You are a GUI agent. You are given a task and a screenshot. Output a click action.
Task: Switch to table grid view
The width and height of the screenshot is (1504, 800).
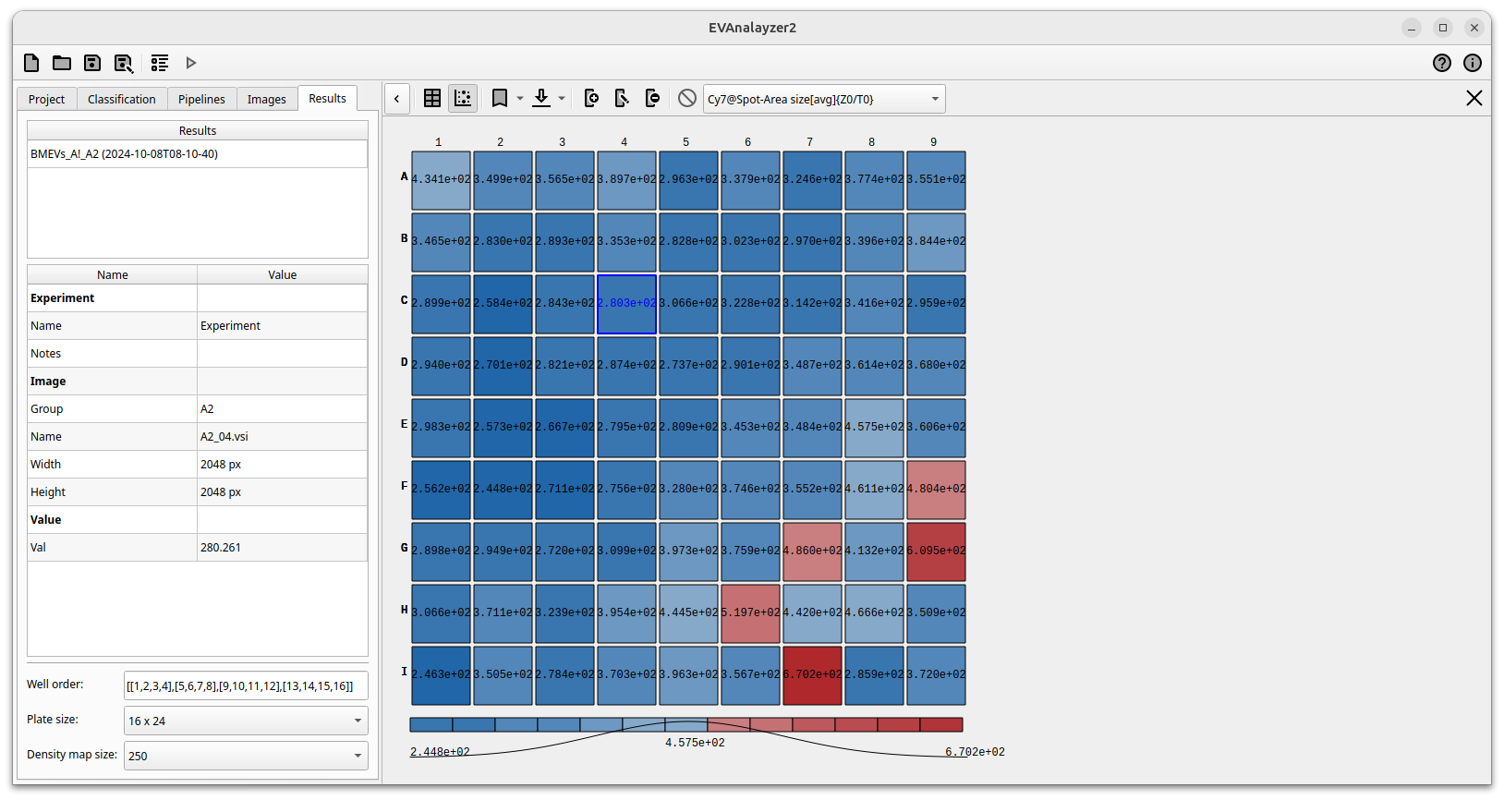431,98
